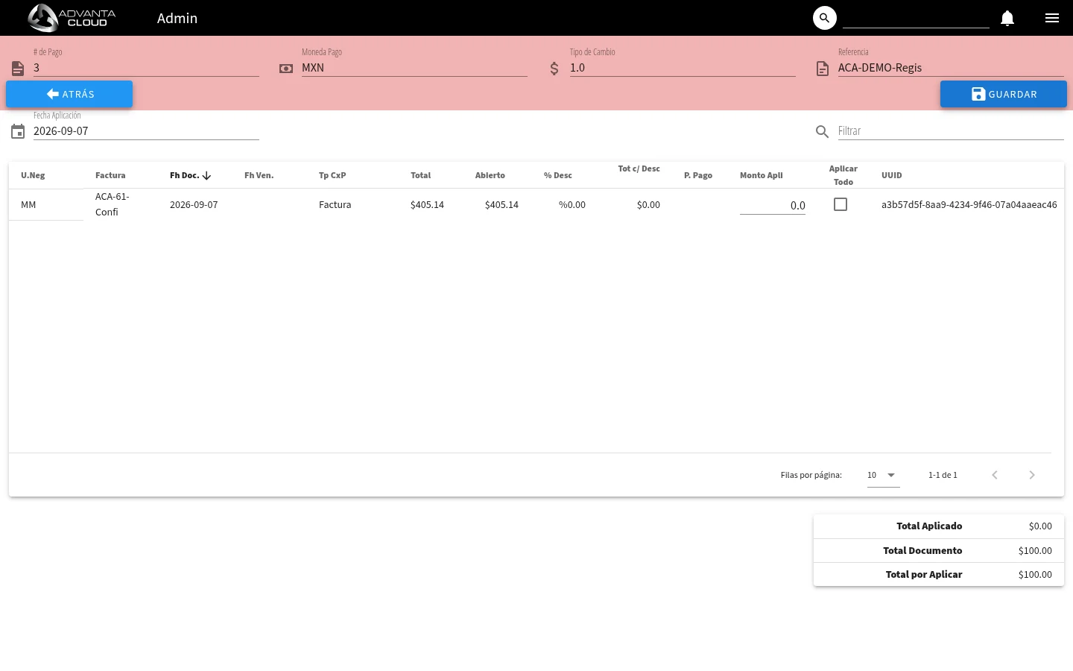This screenshot has width=1073, height=671.
Task: Sort by % Desc column header
Action: click(558, 175)
